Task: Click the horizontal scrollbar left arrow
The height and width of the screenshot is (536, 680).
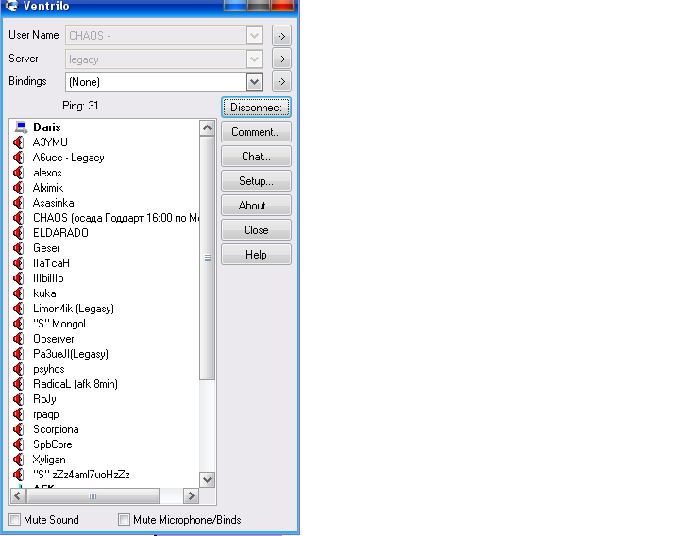Action: tap(17, 495)
